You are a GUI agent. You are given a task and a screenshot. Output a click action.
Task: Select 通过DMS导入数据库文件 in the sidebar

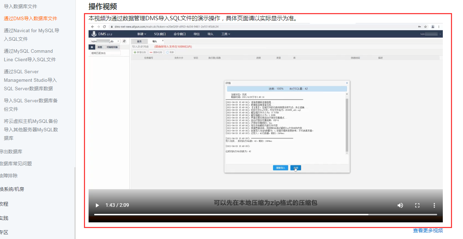tap(30, 18)
